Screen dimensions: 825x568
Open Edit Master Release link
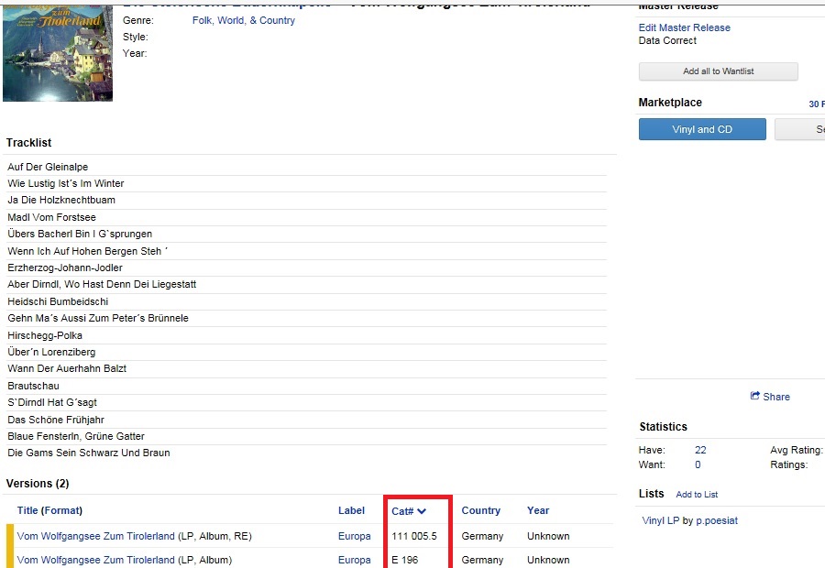coord(684,27)
